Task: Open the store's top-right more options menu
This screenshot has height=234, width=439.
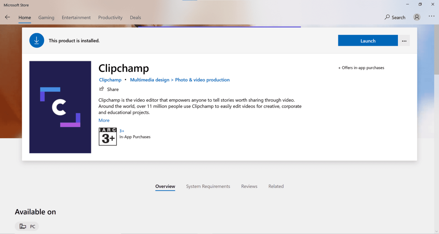Action: (x=432, y=16)
